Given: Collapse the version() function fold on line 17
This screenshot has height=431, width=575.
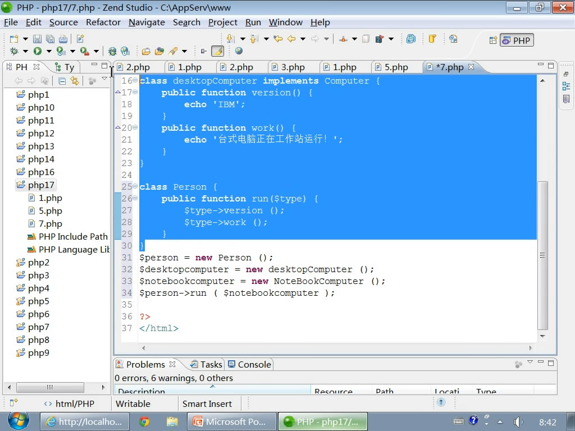Looking at the screenshot, I should (x=135, y=92).
